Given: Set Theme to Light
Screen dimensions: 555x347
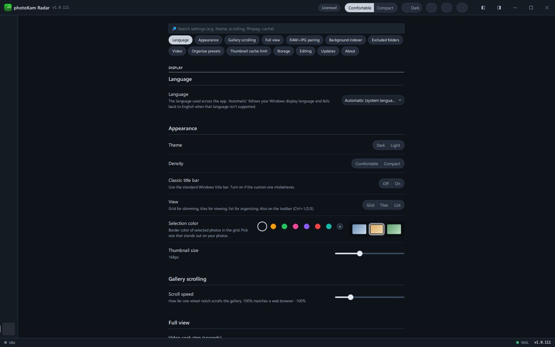Looking at the screenshot, I should coord(395,145).
